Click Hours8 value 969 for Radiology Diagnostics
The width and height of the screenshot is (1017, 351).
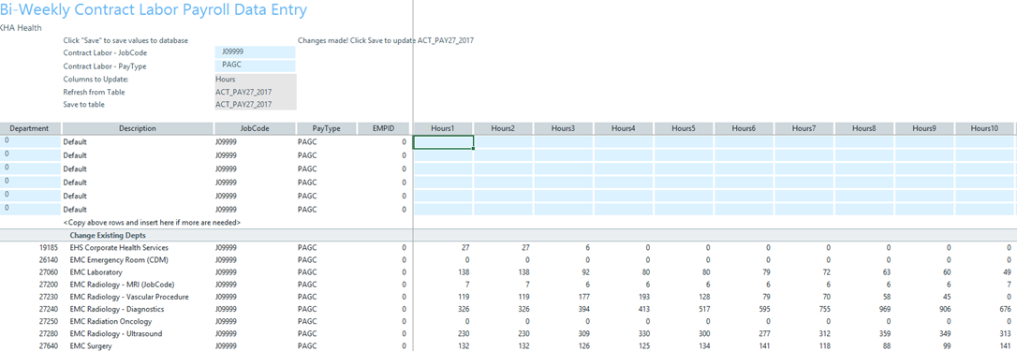[x=884, y=310]
